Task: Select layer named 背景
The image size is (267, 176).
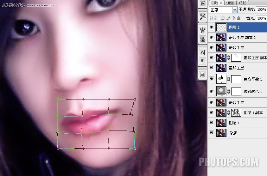Action: [x=233, y=133]
